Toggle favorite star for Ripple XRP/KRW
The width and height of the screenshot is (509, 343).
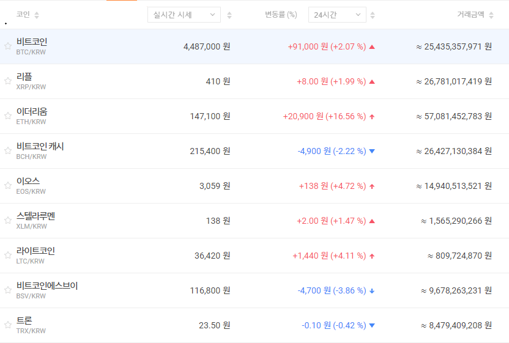point(8,81)
